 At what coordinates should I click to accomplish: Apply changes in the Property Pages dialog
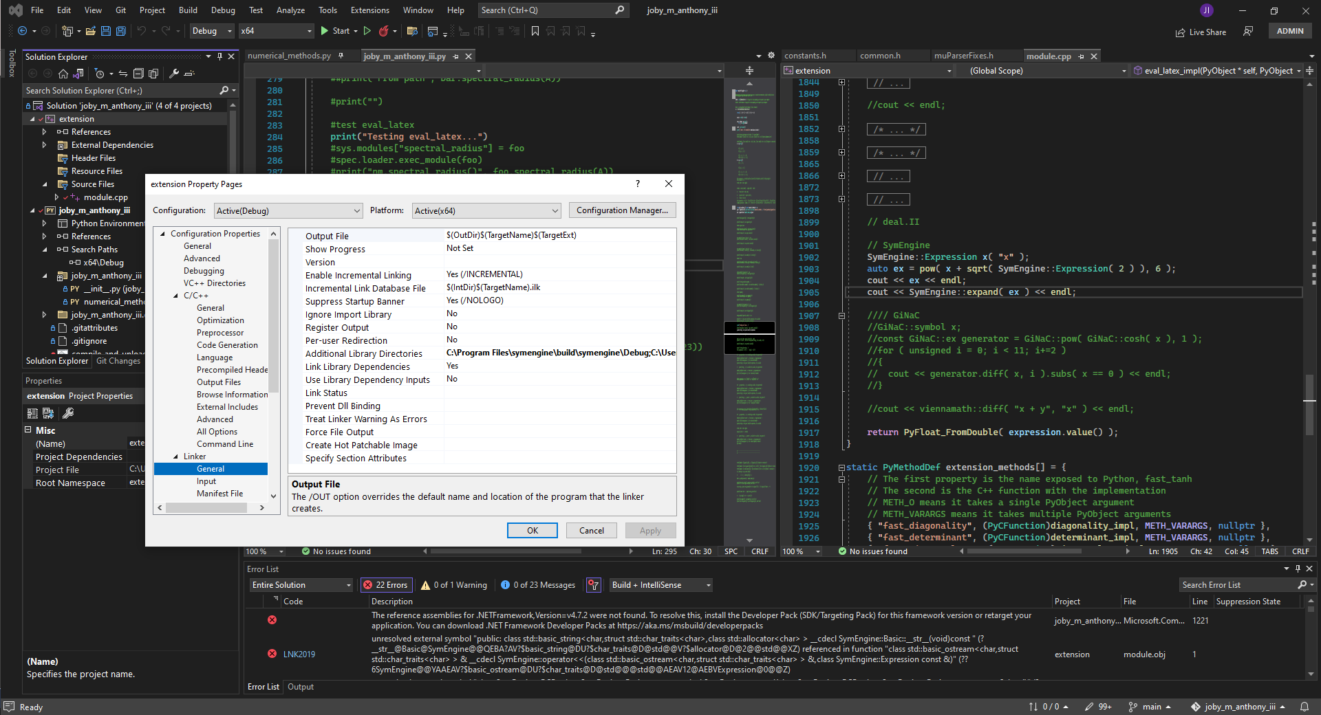click(x=650, y=530)
